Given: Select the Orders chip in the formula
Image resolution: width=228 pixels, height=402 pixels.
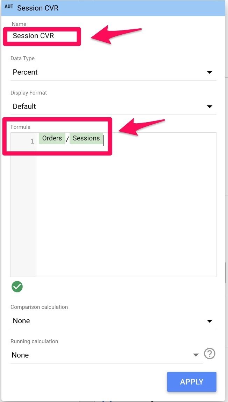Looking at the screenshot, I should 52,138.
